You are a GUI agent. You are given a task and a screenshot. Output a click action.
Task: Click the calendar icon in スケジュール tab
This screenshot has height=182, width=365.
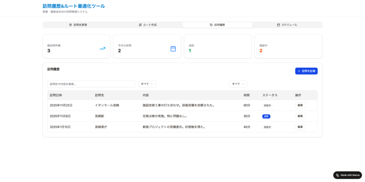[x=278, y=25]
